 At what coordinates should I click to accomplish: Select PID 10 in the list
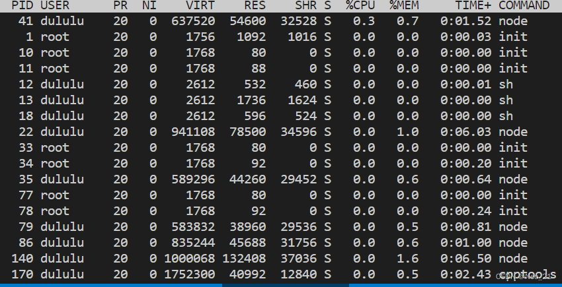(26, 53)
